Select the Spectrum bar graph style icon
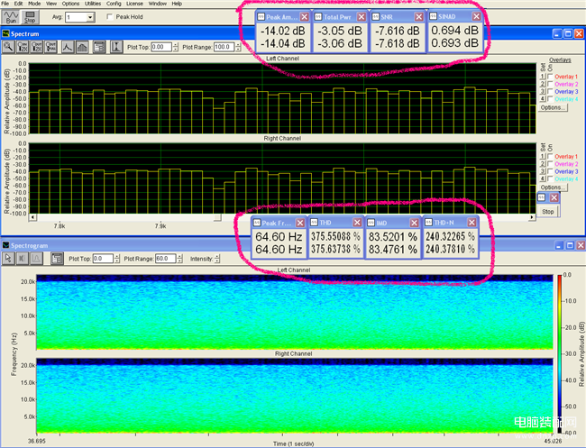The width and height of the screenshot is (586, 448). [82, 47]
